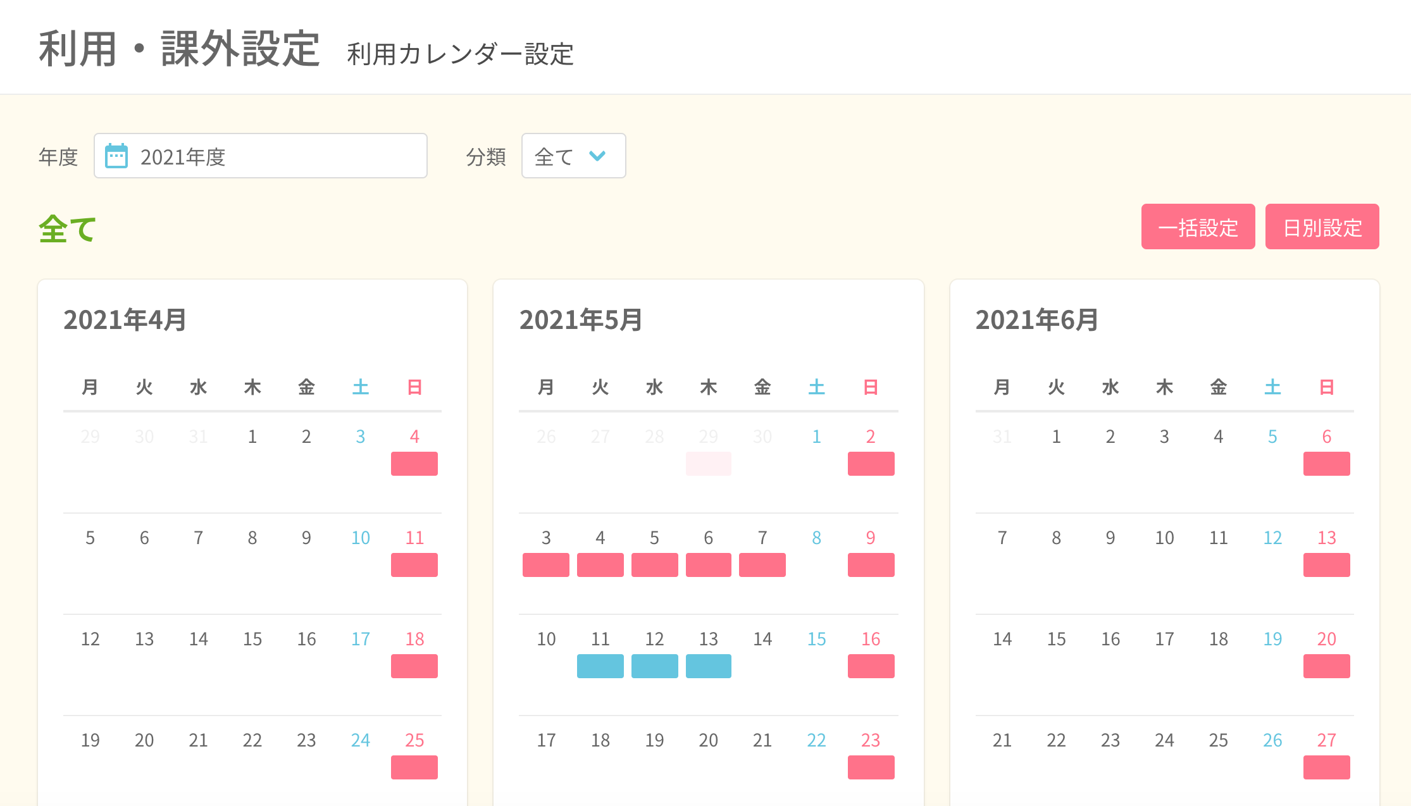The width and height of the screenshot is (1411, 806).
Task: Open the 2021年度 year input field
Action: click(x=261, y=156)
